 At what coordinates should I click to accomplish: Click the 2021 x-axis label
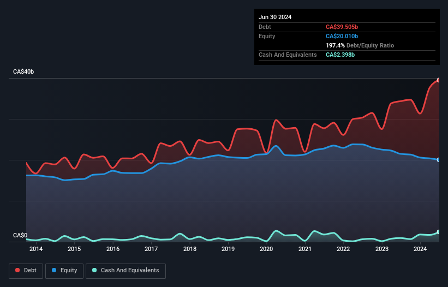(305, 249)
